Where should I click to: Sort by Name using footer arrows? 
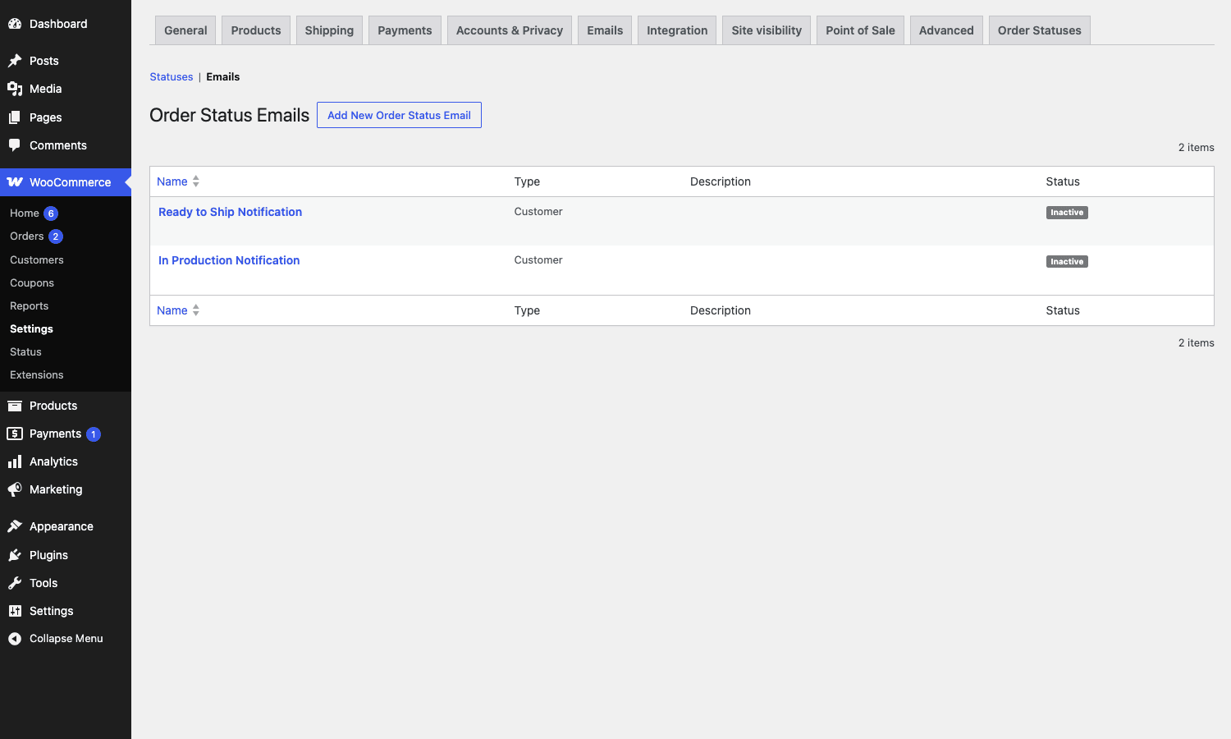point(196,310)
